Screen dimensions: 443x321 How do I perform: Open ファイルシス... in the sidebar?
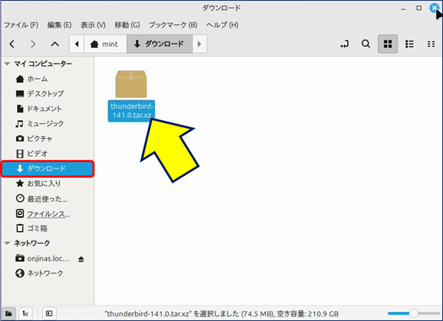(x=47, y=214)
